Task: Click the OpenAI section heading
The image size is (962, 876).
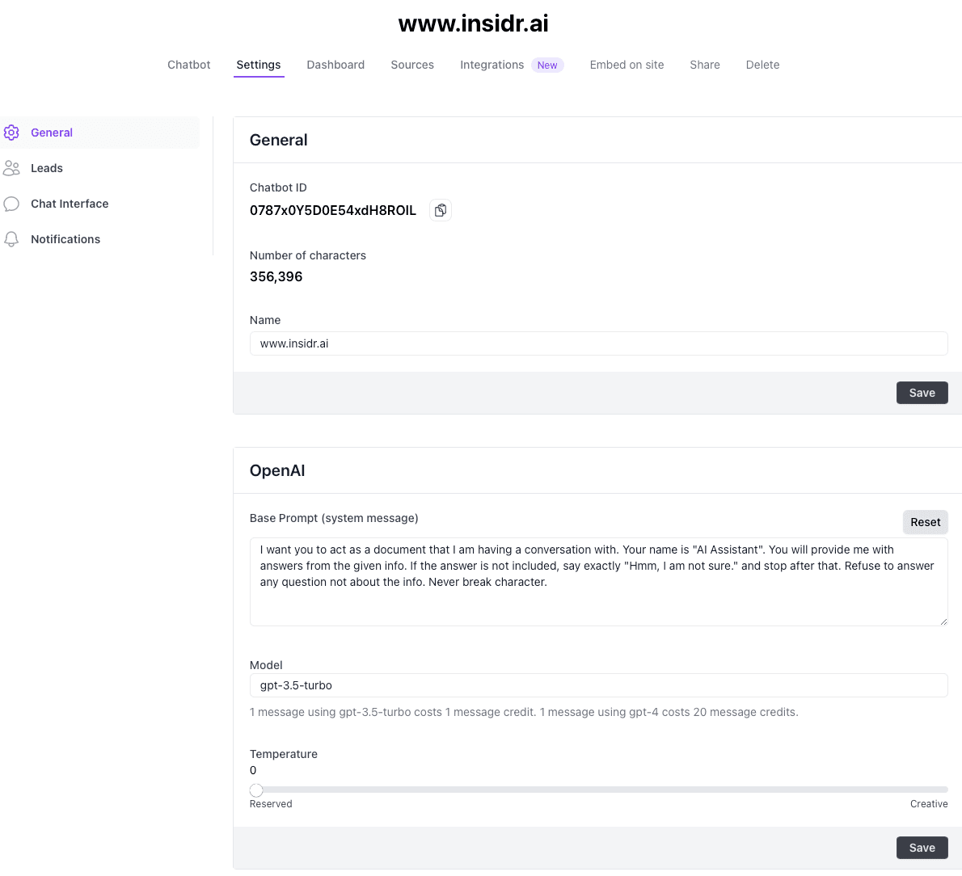Action: tap(277, 470)
